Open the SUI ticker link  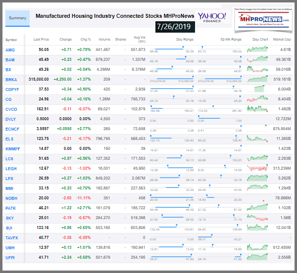point(9,228)
